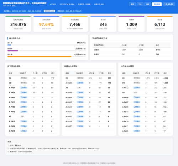Click A-PA12 in the row totaling 245

(x=125, y=88)
